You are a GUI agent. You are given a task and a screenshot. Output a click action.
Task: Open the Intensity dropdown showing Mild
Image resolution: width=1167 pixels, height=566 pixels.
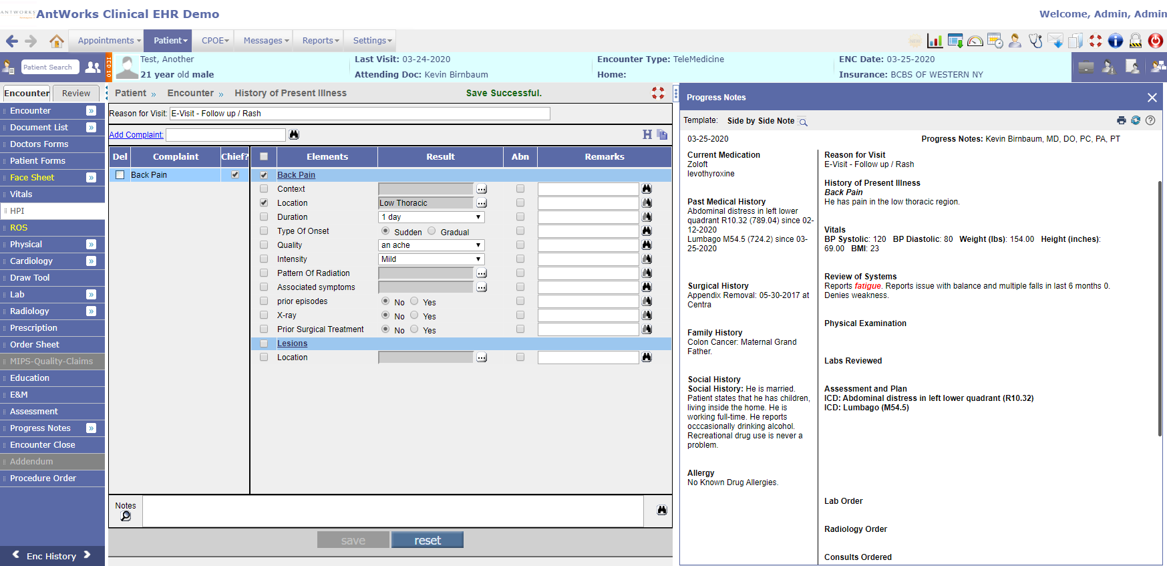click(432, 259)
